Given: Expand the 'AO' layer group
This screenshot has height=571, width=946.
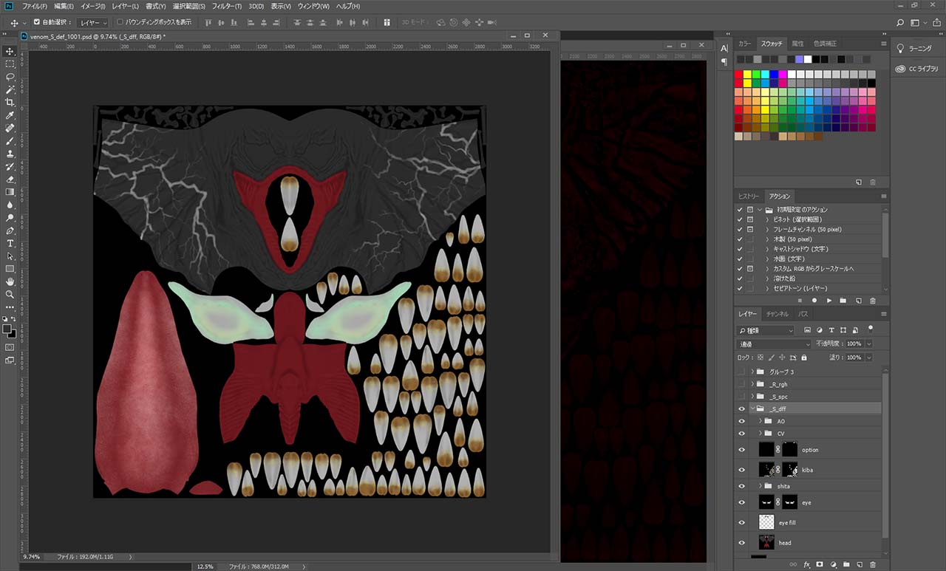Looking at the screenshot, I should click(760, 421).
